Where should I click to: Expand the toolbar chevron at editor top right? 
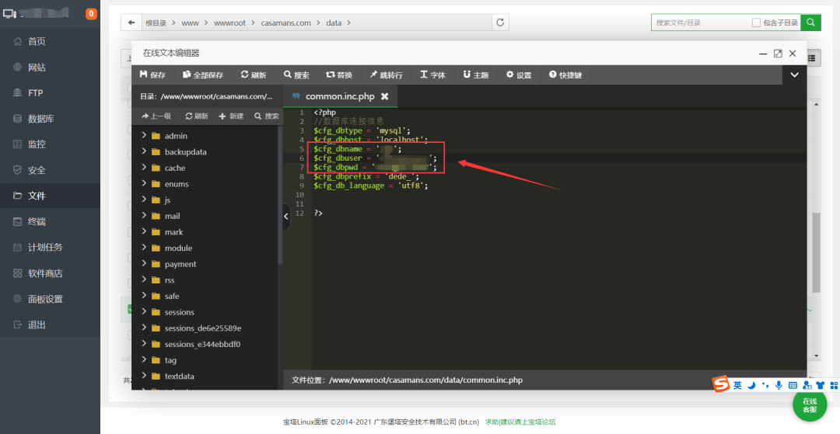794,75
